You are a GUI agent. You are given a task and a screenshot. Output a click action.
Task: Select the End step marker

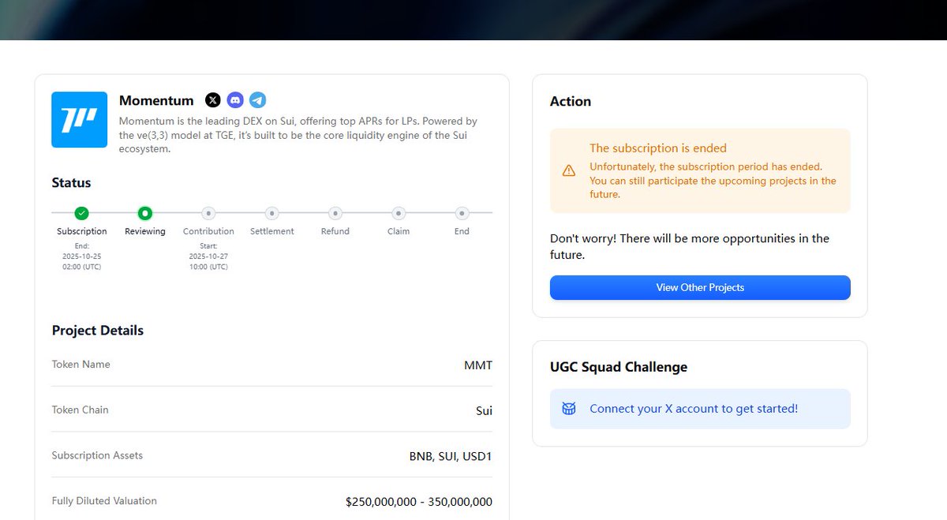click(462, 213)
